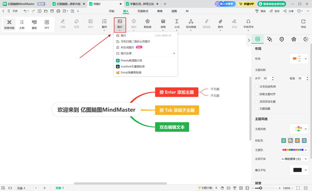
Task: Open the AI sparkle tab in right panel
Action: tap(269, 39)
